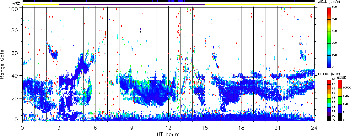Pick the red swatch in NOISE legend
Image resolution: width=351 pixels, height=136 pixels.
pos(340,84)
